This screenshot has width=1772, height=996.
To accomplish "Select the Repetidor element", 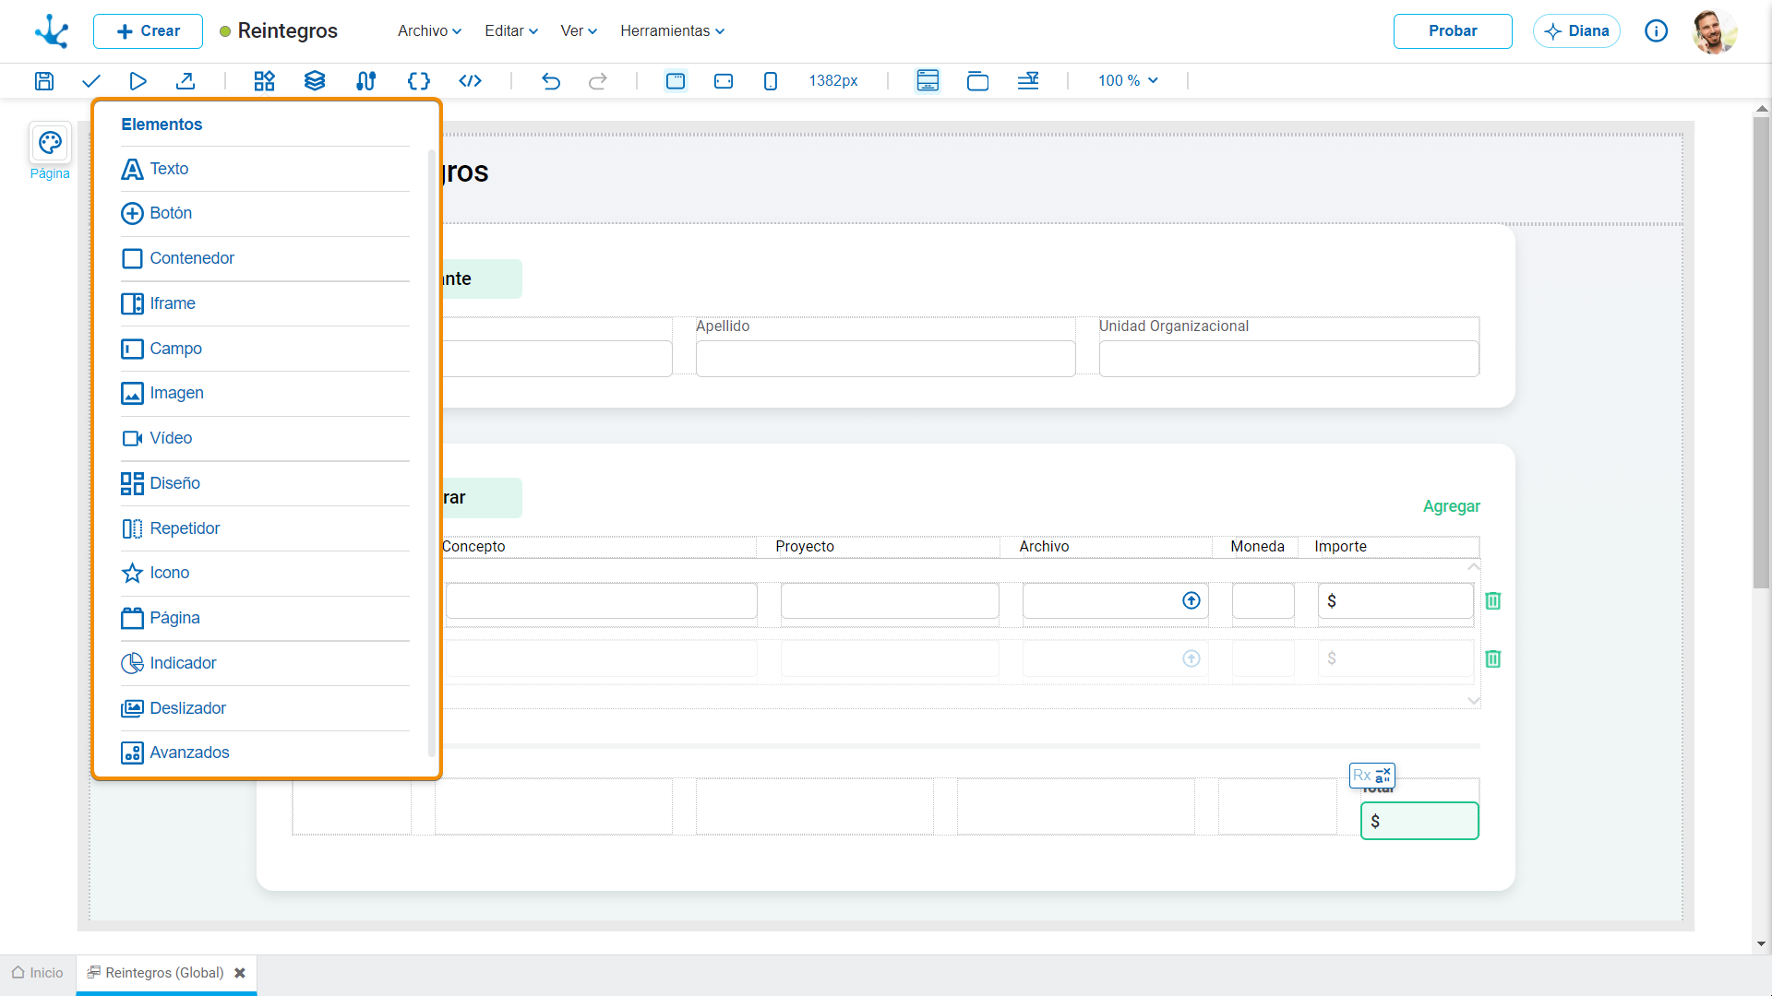I will (265, 529).
